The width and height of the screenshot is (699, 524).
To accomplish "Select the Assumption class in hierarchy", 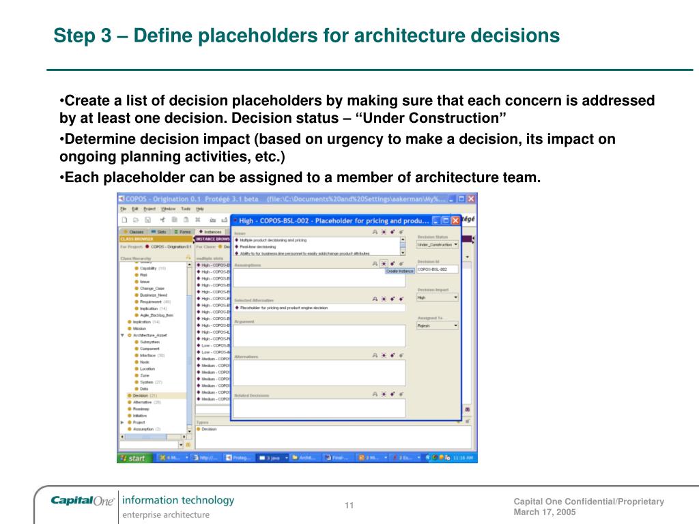I will (145, 428).
